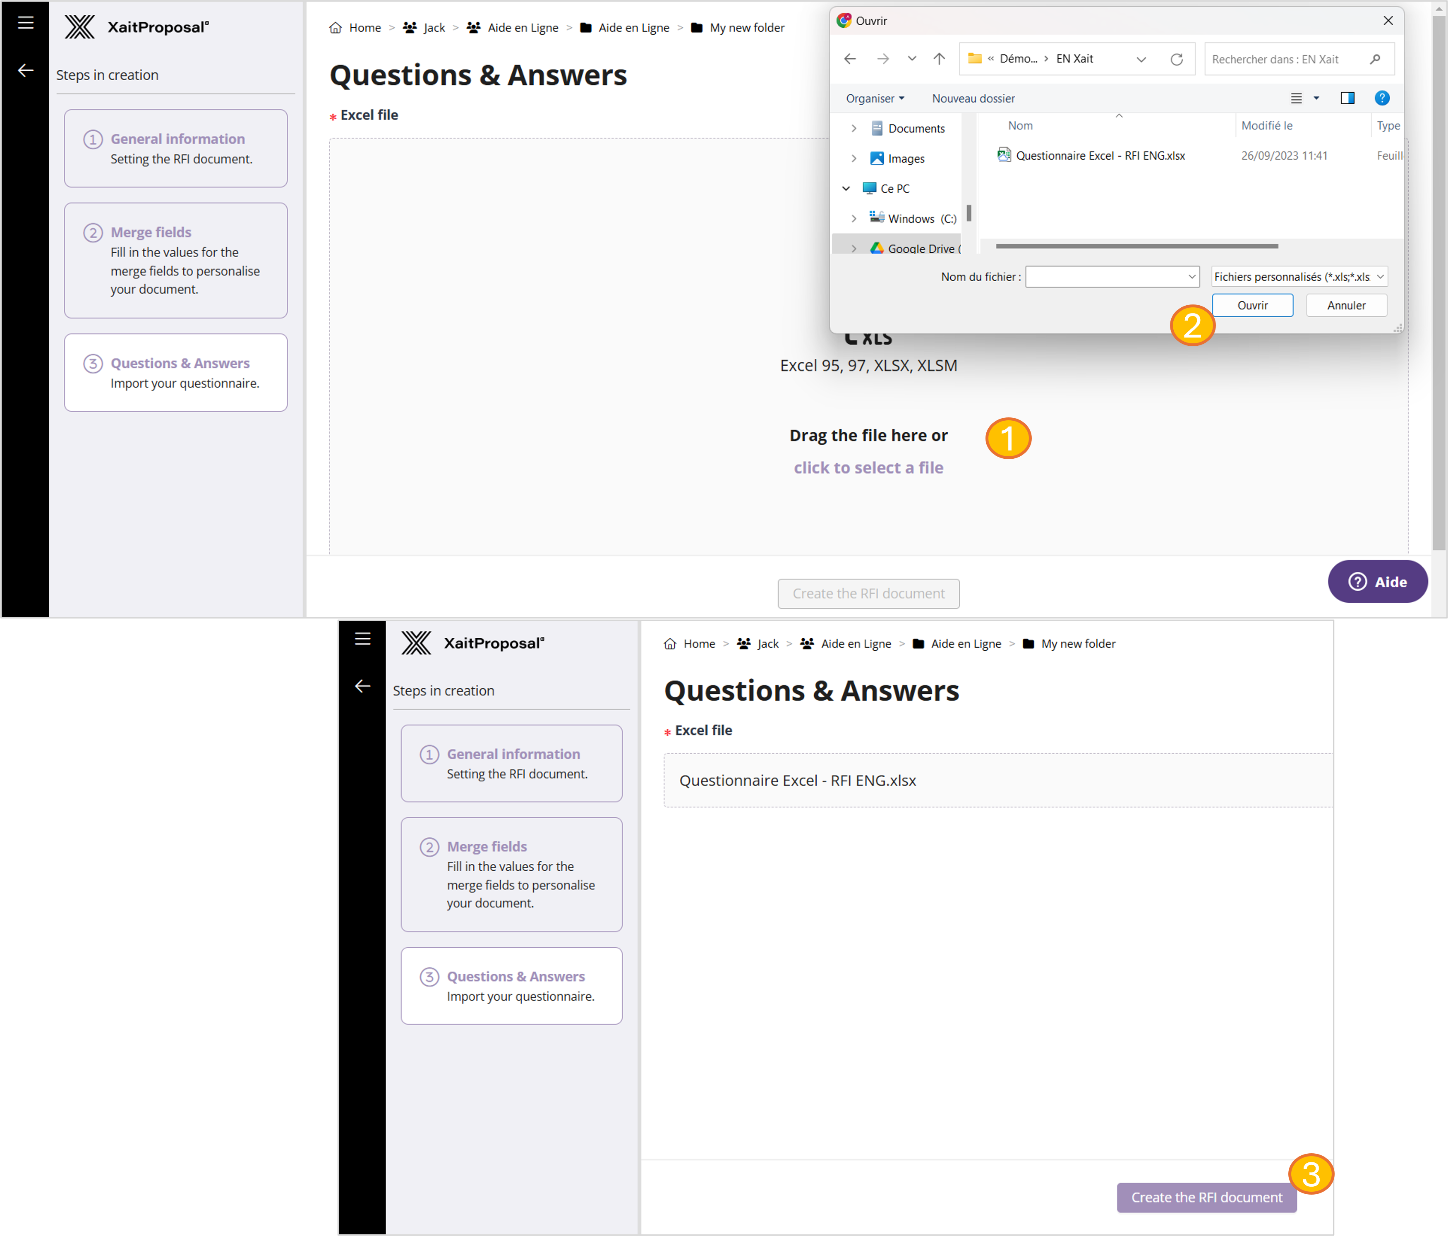Image resolution: width=1448 pixels, height=1236 pixels.
Task: Go up one folder in dialog
Action: click(x=939, y=60)
